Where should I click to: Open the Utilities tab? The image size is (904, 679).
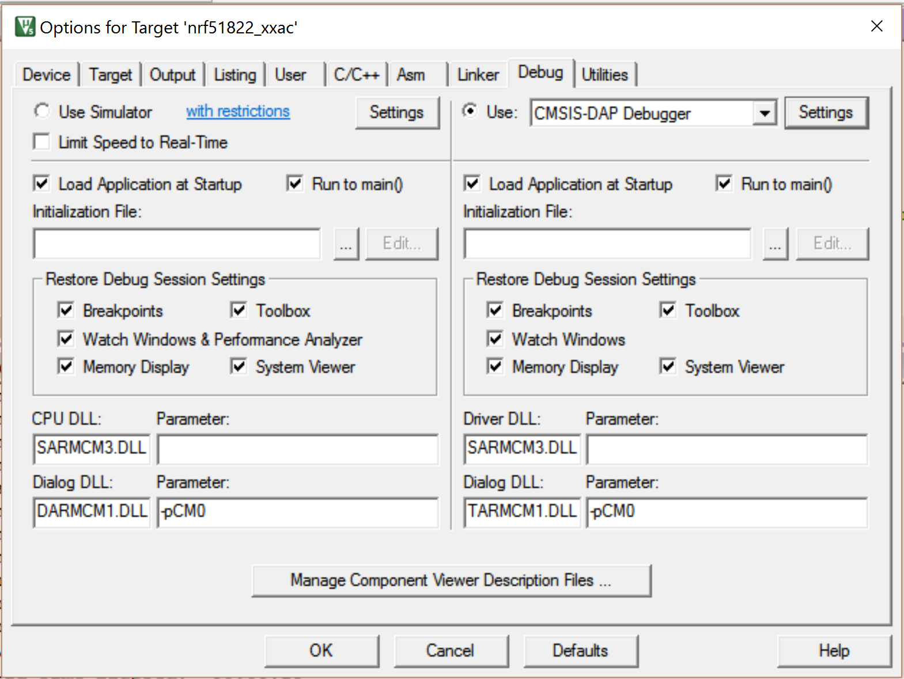pos(604,75)
